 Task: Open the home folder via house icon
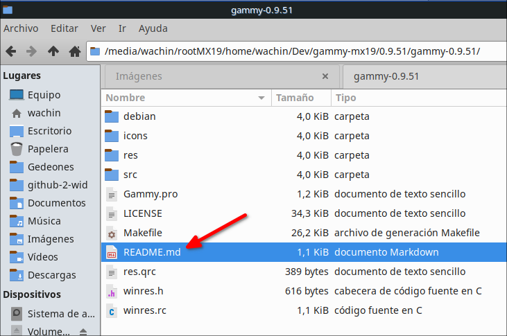[x=75, y=51]
